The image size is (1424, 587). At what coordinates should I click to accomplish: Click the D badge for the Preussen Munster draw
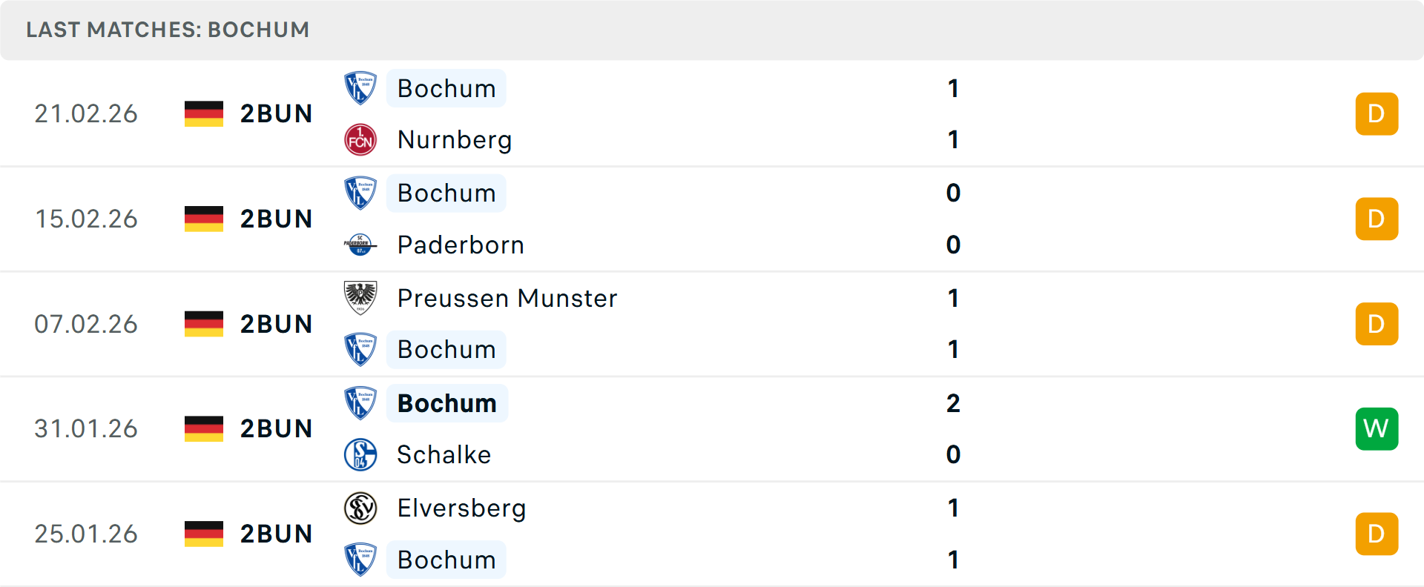click(x=1377, y=323)
